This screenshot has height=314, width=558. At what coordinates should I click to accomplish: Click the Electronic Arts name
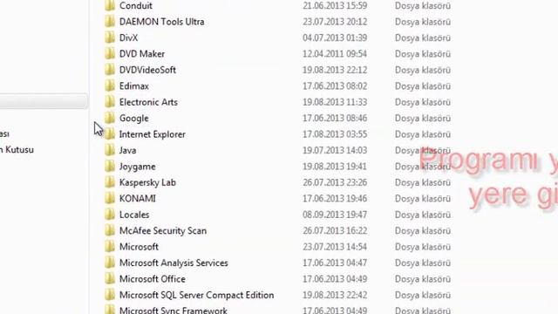click(x=148, y=102)
